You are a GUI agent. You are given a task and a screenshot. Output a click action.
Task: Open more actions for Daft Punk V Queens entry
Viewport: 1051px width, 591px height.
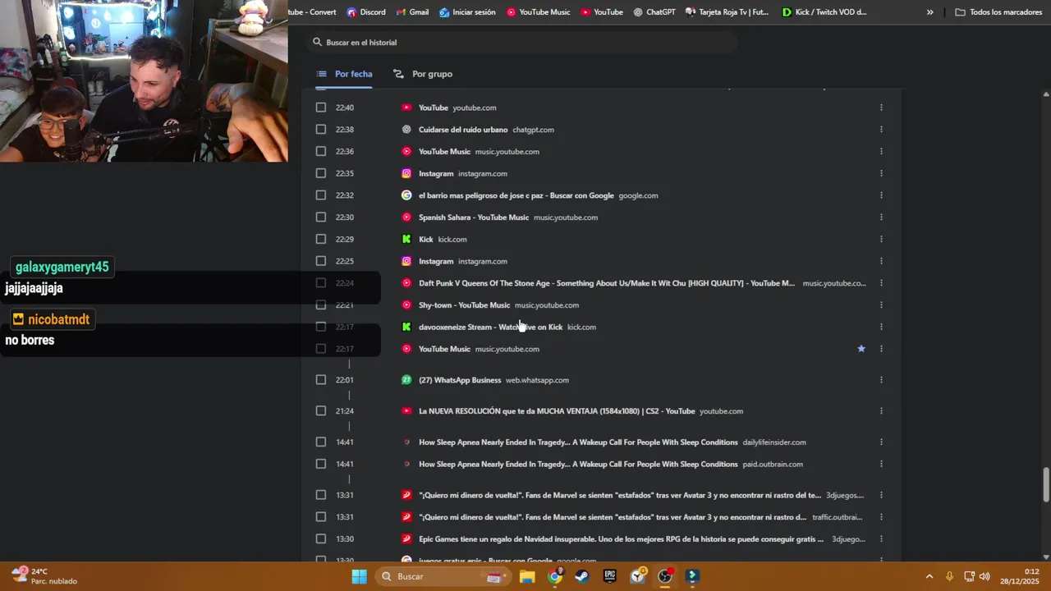(x=881, y=283)
